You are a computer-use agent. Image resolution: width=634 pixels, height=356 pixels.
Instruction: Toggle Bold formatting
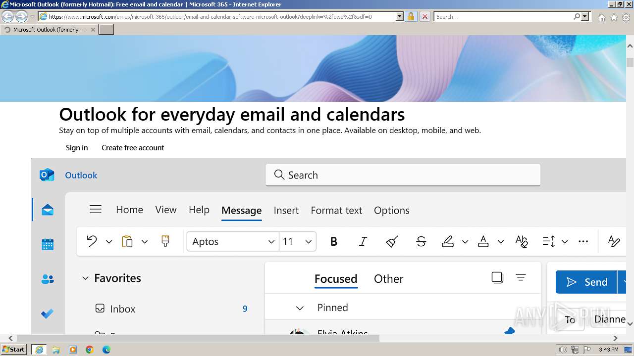pyautogui.click(x=334, y=241)
